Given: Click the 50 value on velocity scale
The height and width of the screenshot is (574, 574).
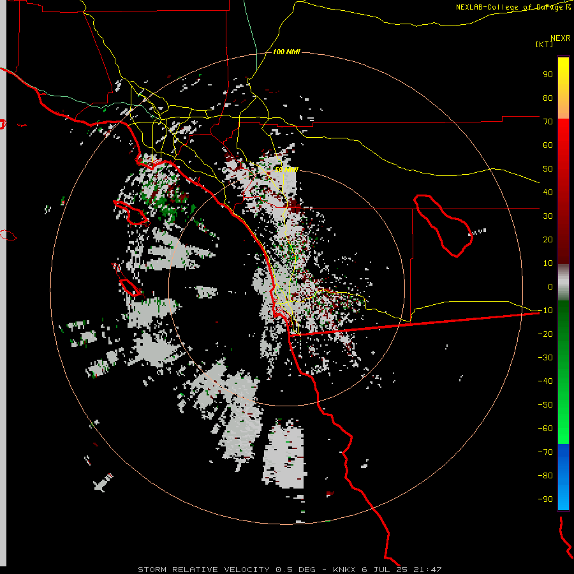Looking at the screenshot, I should pos(548,169).
